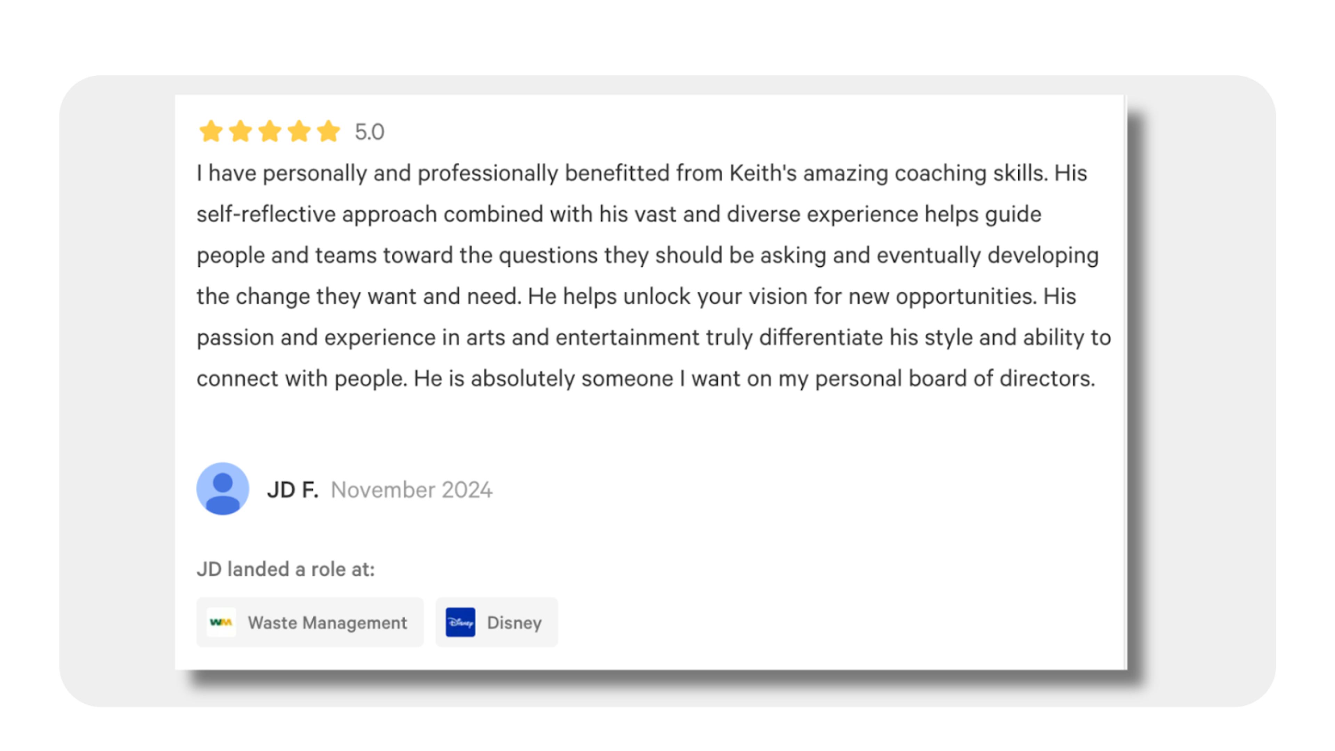Click the 'unlock your vision' text line
This screenshot has width=1335, height=751.
click(637, 297)
